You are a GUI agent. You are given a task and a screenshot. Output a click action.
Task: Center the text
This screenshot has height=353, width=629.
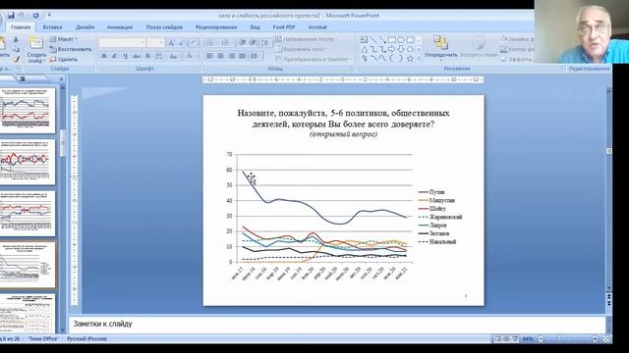click(220, 56)
